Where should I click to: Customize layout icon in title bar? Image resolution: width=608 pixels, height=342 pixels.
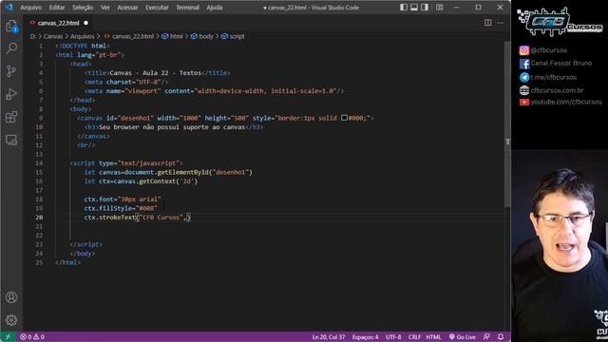click(439, 8)
